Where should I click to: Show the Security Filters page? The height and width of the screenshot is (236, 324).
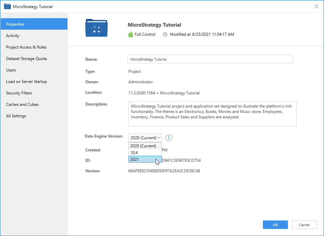click(19, 93)
